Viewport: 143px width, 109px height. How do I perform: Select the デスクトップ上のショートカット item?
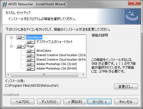55,42
